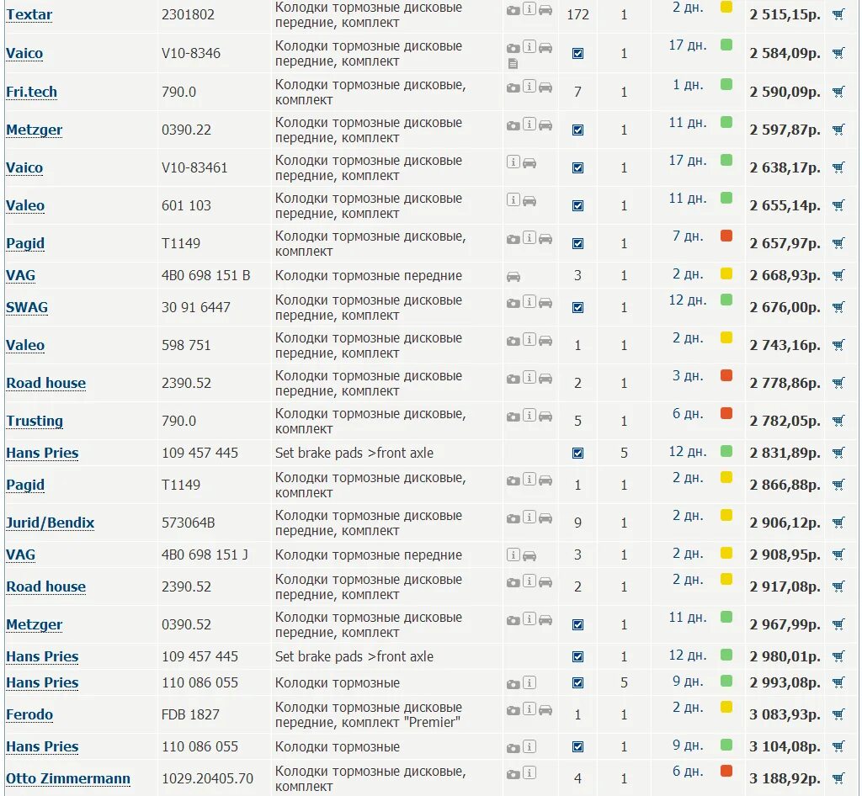Click delivery time '6 дн.' in Otto Zimmermann row
The height and width of the screenshot is (796, 862).
[688, 772]
